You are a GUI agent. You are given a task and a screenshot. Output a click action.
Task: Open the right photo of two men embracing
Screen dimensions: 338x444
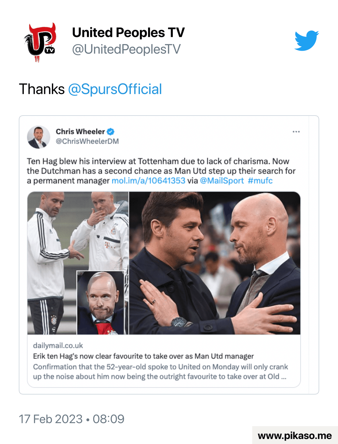pos(215,263)
